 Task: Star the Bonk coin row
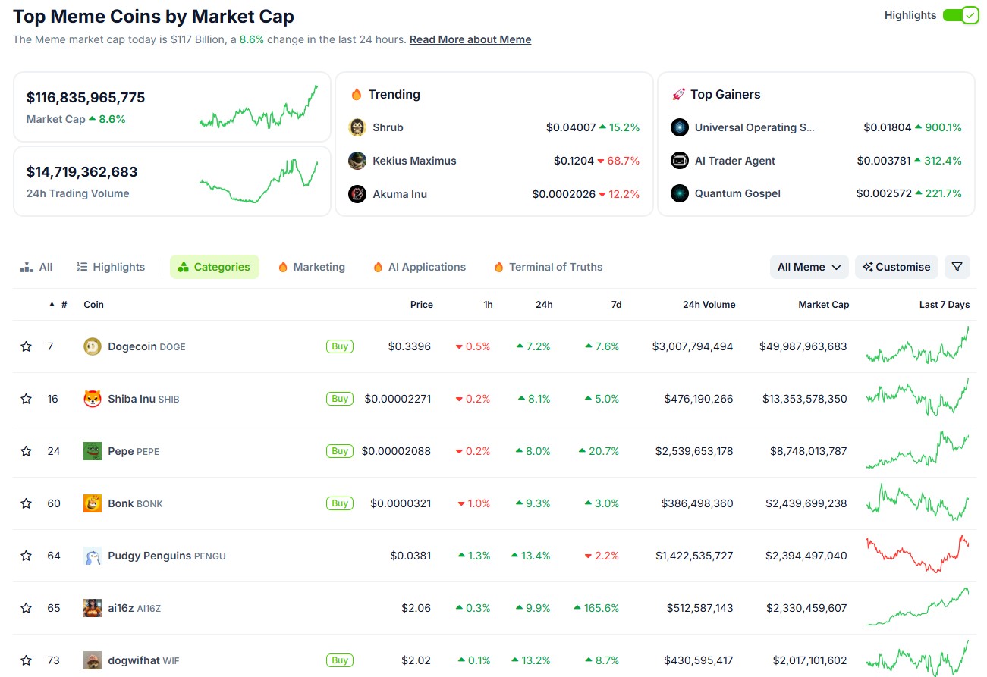pos(27,503)
